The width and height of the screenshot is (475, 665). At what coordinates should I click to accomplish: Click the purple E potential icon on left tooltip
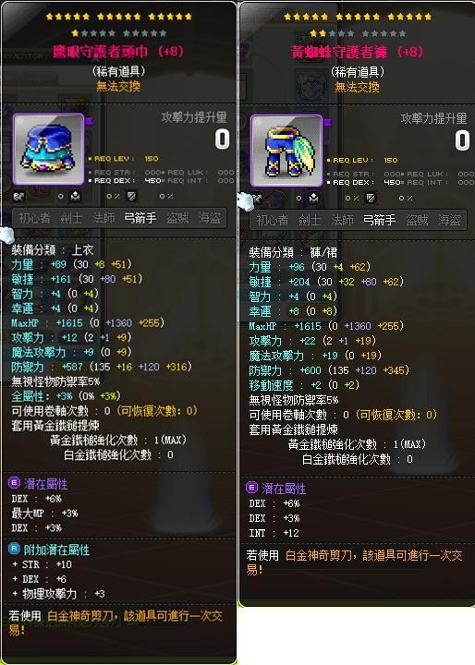[14, 483]
